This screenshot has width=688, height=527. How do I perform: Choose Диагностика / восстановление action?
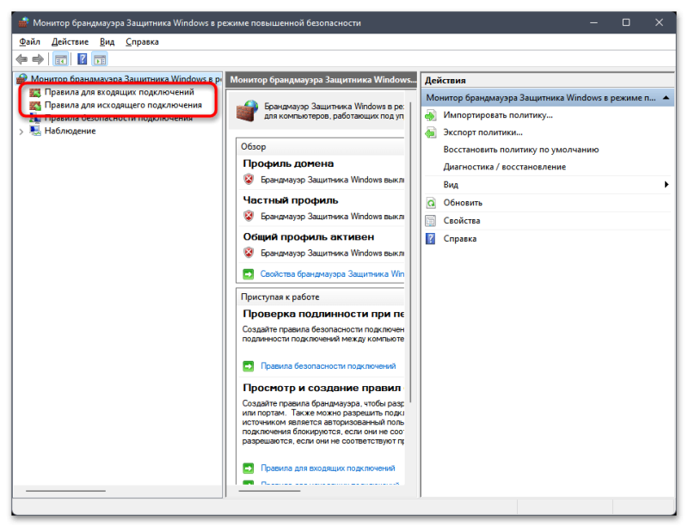point(505,167)
